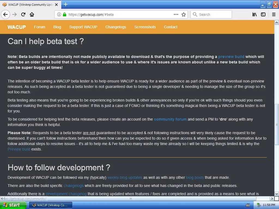This screenshot has width=279, height=209.
Task: Click the green secure connection padlock
Action: pyautogui.click(x=65, y=14)
